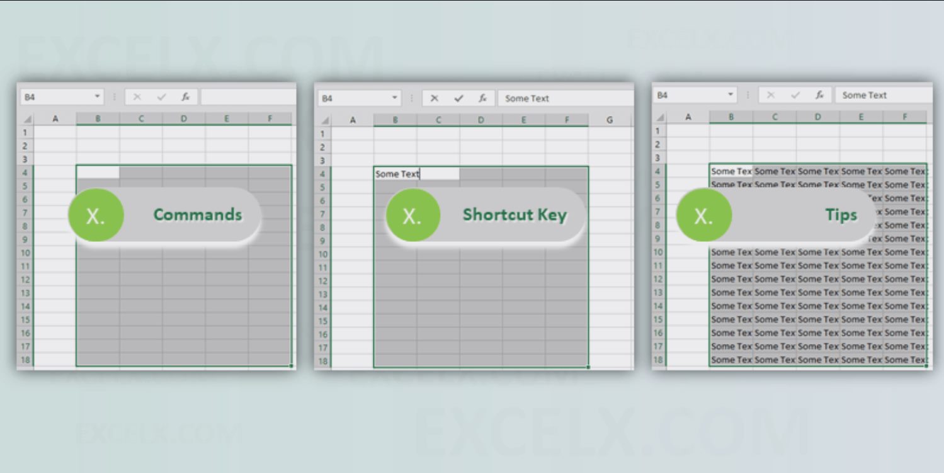Click Insert Function fx in the Commands spreadsheet

tap(186, 97)
